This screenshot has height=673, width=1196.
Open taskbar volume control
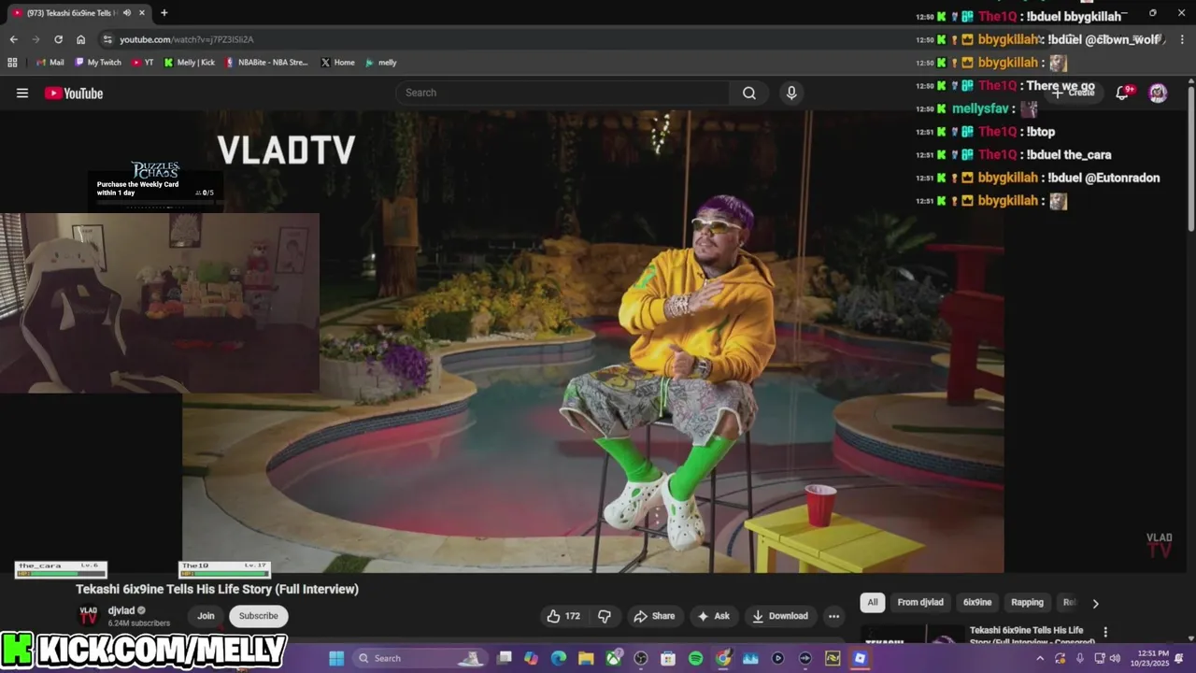click(1115, 658)
